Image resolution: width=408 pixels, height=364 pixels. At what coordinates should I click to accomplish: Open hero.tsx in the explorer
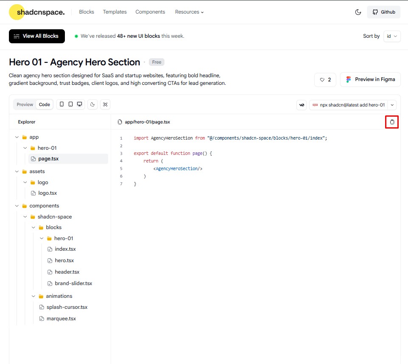[64, 260]
